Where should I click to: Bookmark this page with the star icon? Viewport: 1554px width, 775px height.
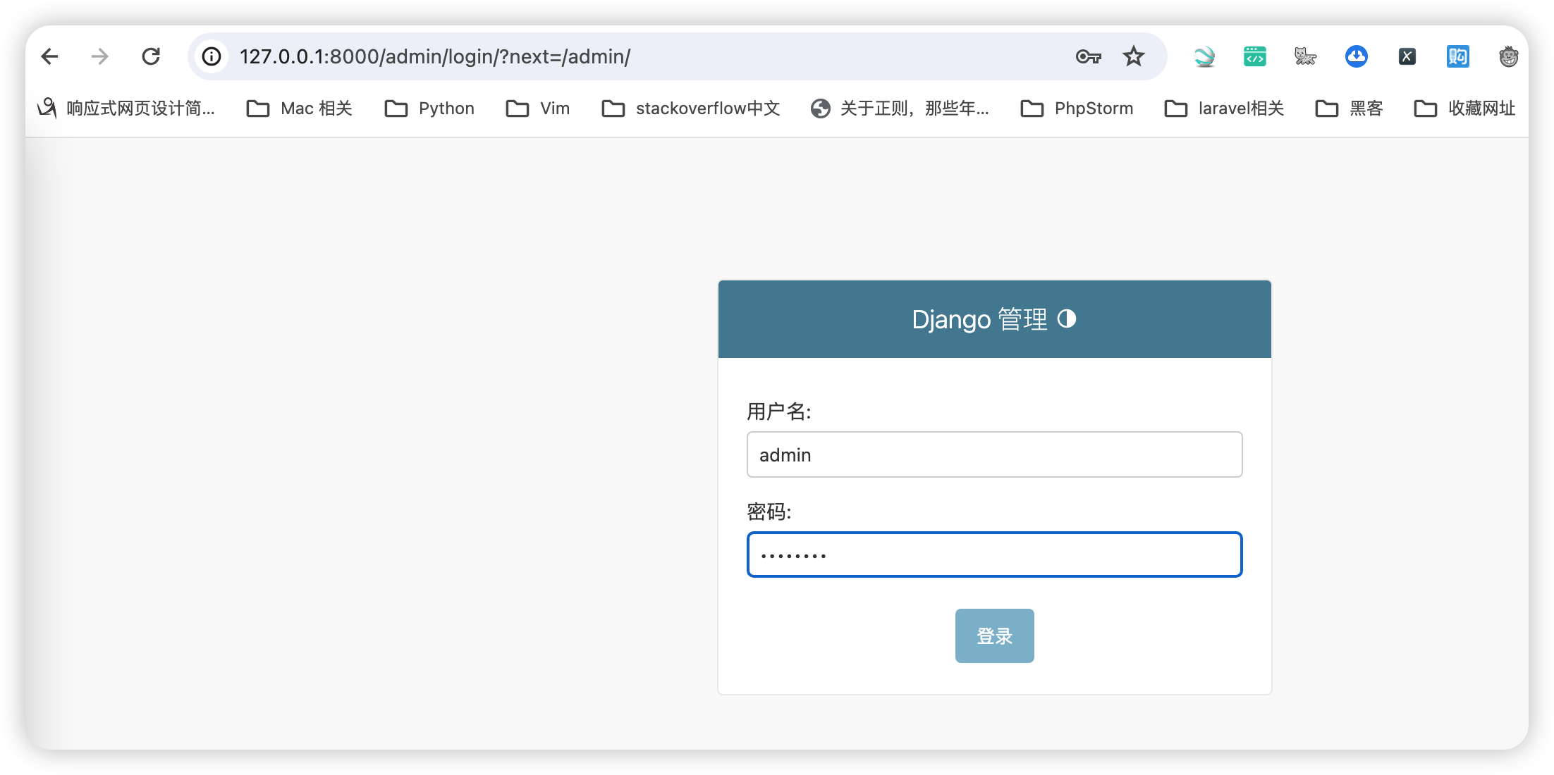1134,56
